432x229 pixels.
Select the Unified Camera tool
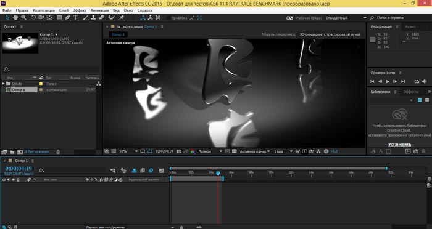[41, 18]
